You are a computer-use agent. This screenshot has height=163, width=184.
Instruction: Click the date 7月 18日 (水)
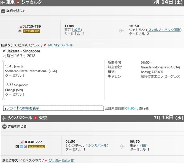point(168,118)
